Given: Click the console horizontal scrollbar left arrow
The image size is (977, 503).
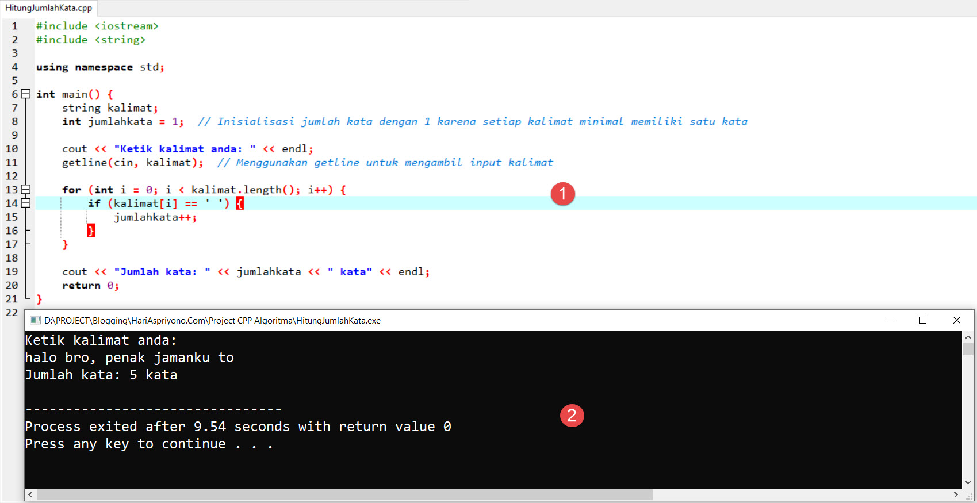Looking at the screenshot, I should [x=30, y=494].
